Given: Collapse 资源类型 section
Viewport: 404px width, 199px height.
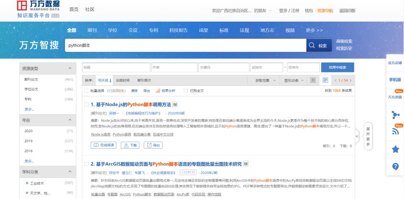Looking at the screenshot, I should coord(70,68).
